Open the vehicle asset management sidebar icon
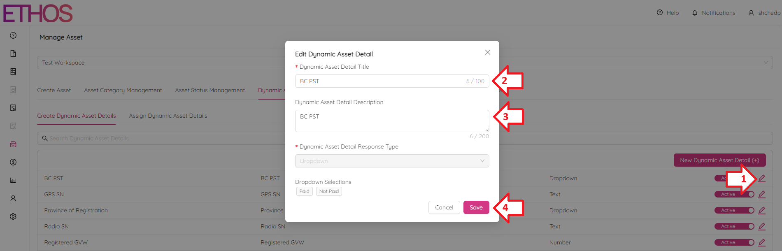The width and height of the screenshot is (782, 251). coord(13,144)
